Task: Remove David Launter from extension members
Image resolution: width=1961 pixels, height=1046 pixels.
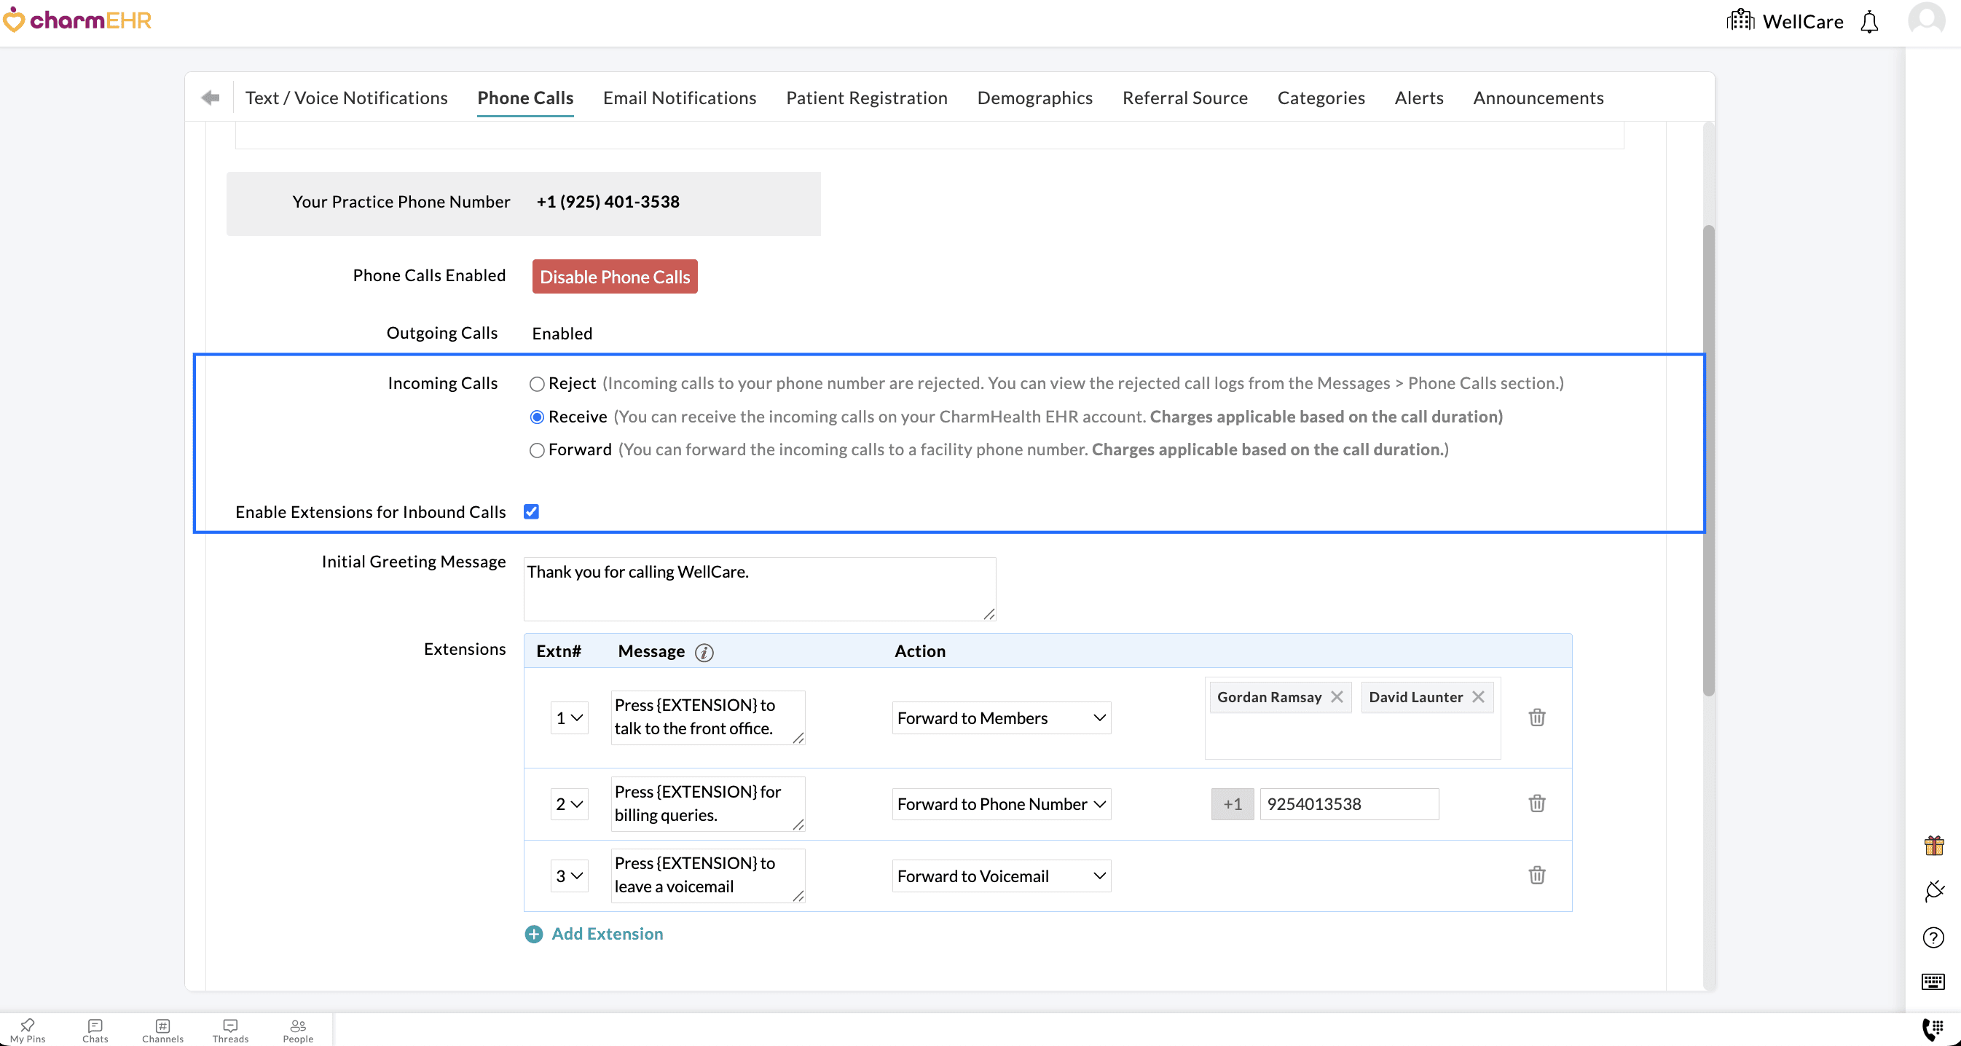Action: click(1478, 696)
